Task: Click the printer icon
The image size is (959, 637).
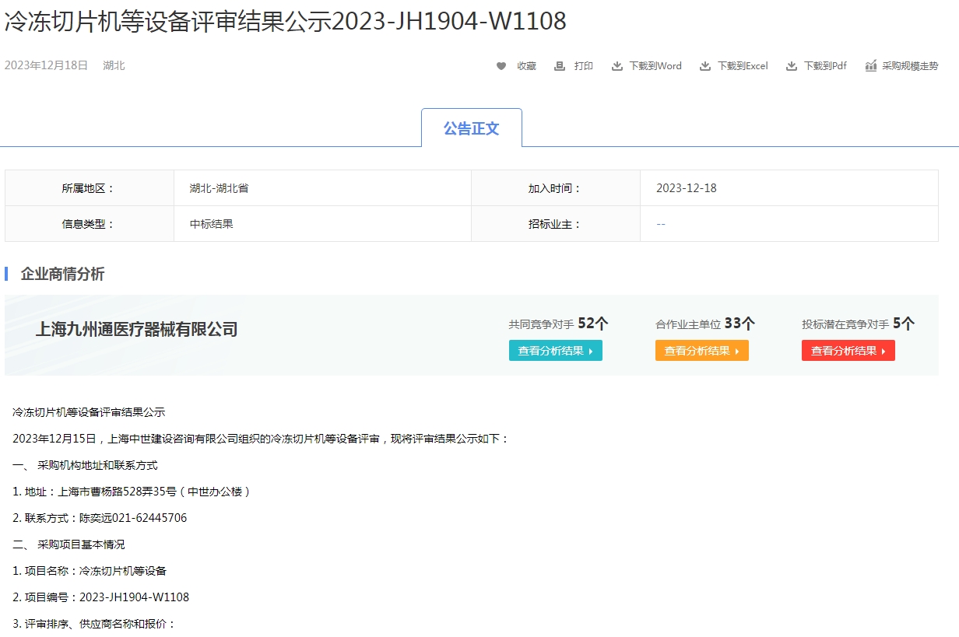Action: coord(559,66)
